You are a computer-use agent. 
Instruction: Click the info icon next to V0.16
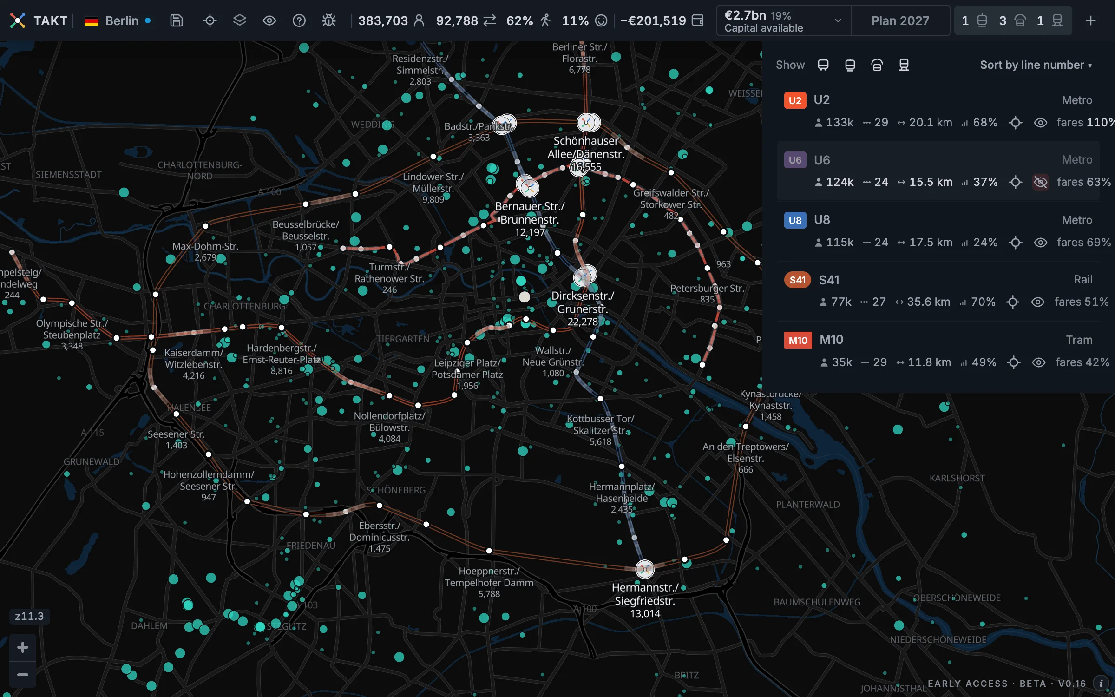click(1101, 684)
